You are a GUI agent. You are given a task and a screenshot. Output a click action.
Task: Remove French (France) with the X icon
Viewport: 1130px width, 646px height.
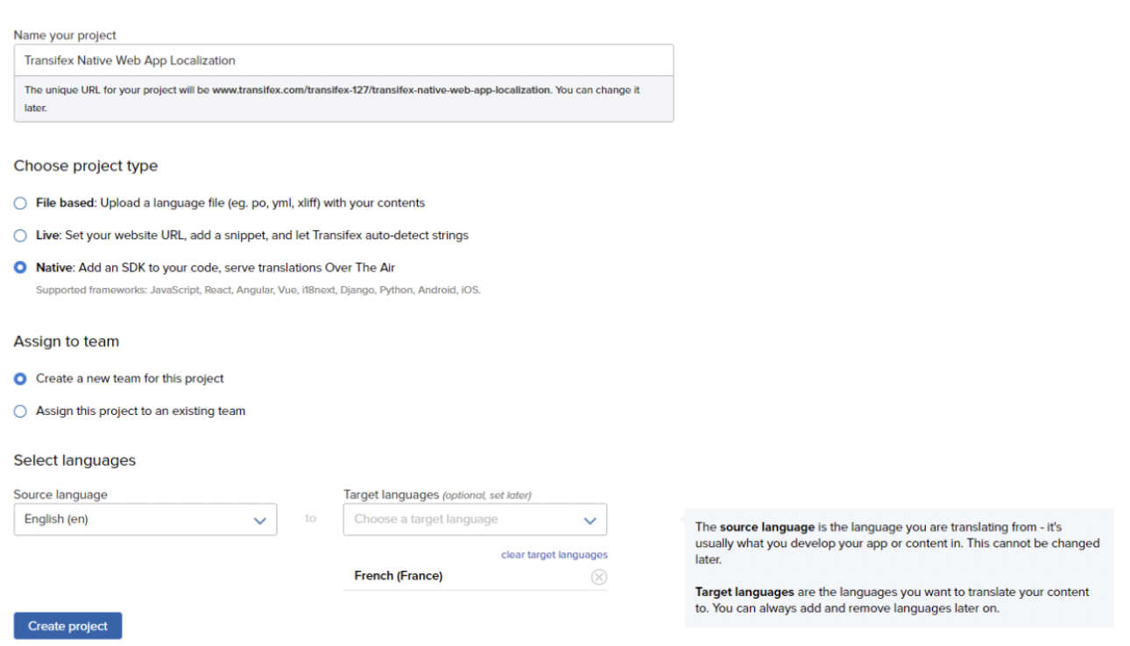tap(599, 577)
